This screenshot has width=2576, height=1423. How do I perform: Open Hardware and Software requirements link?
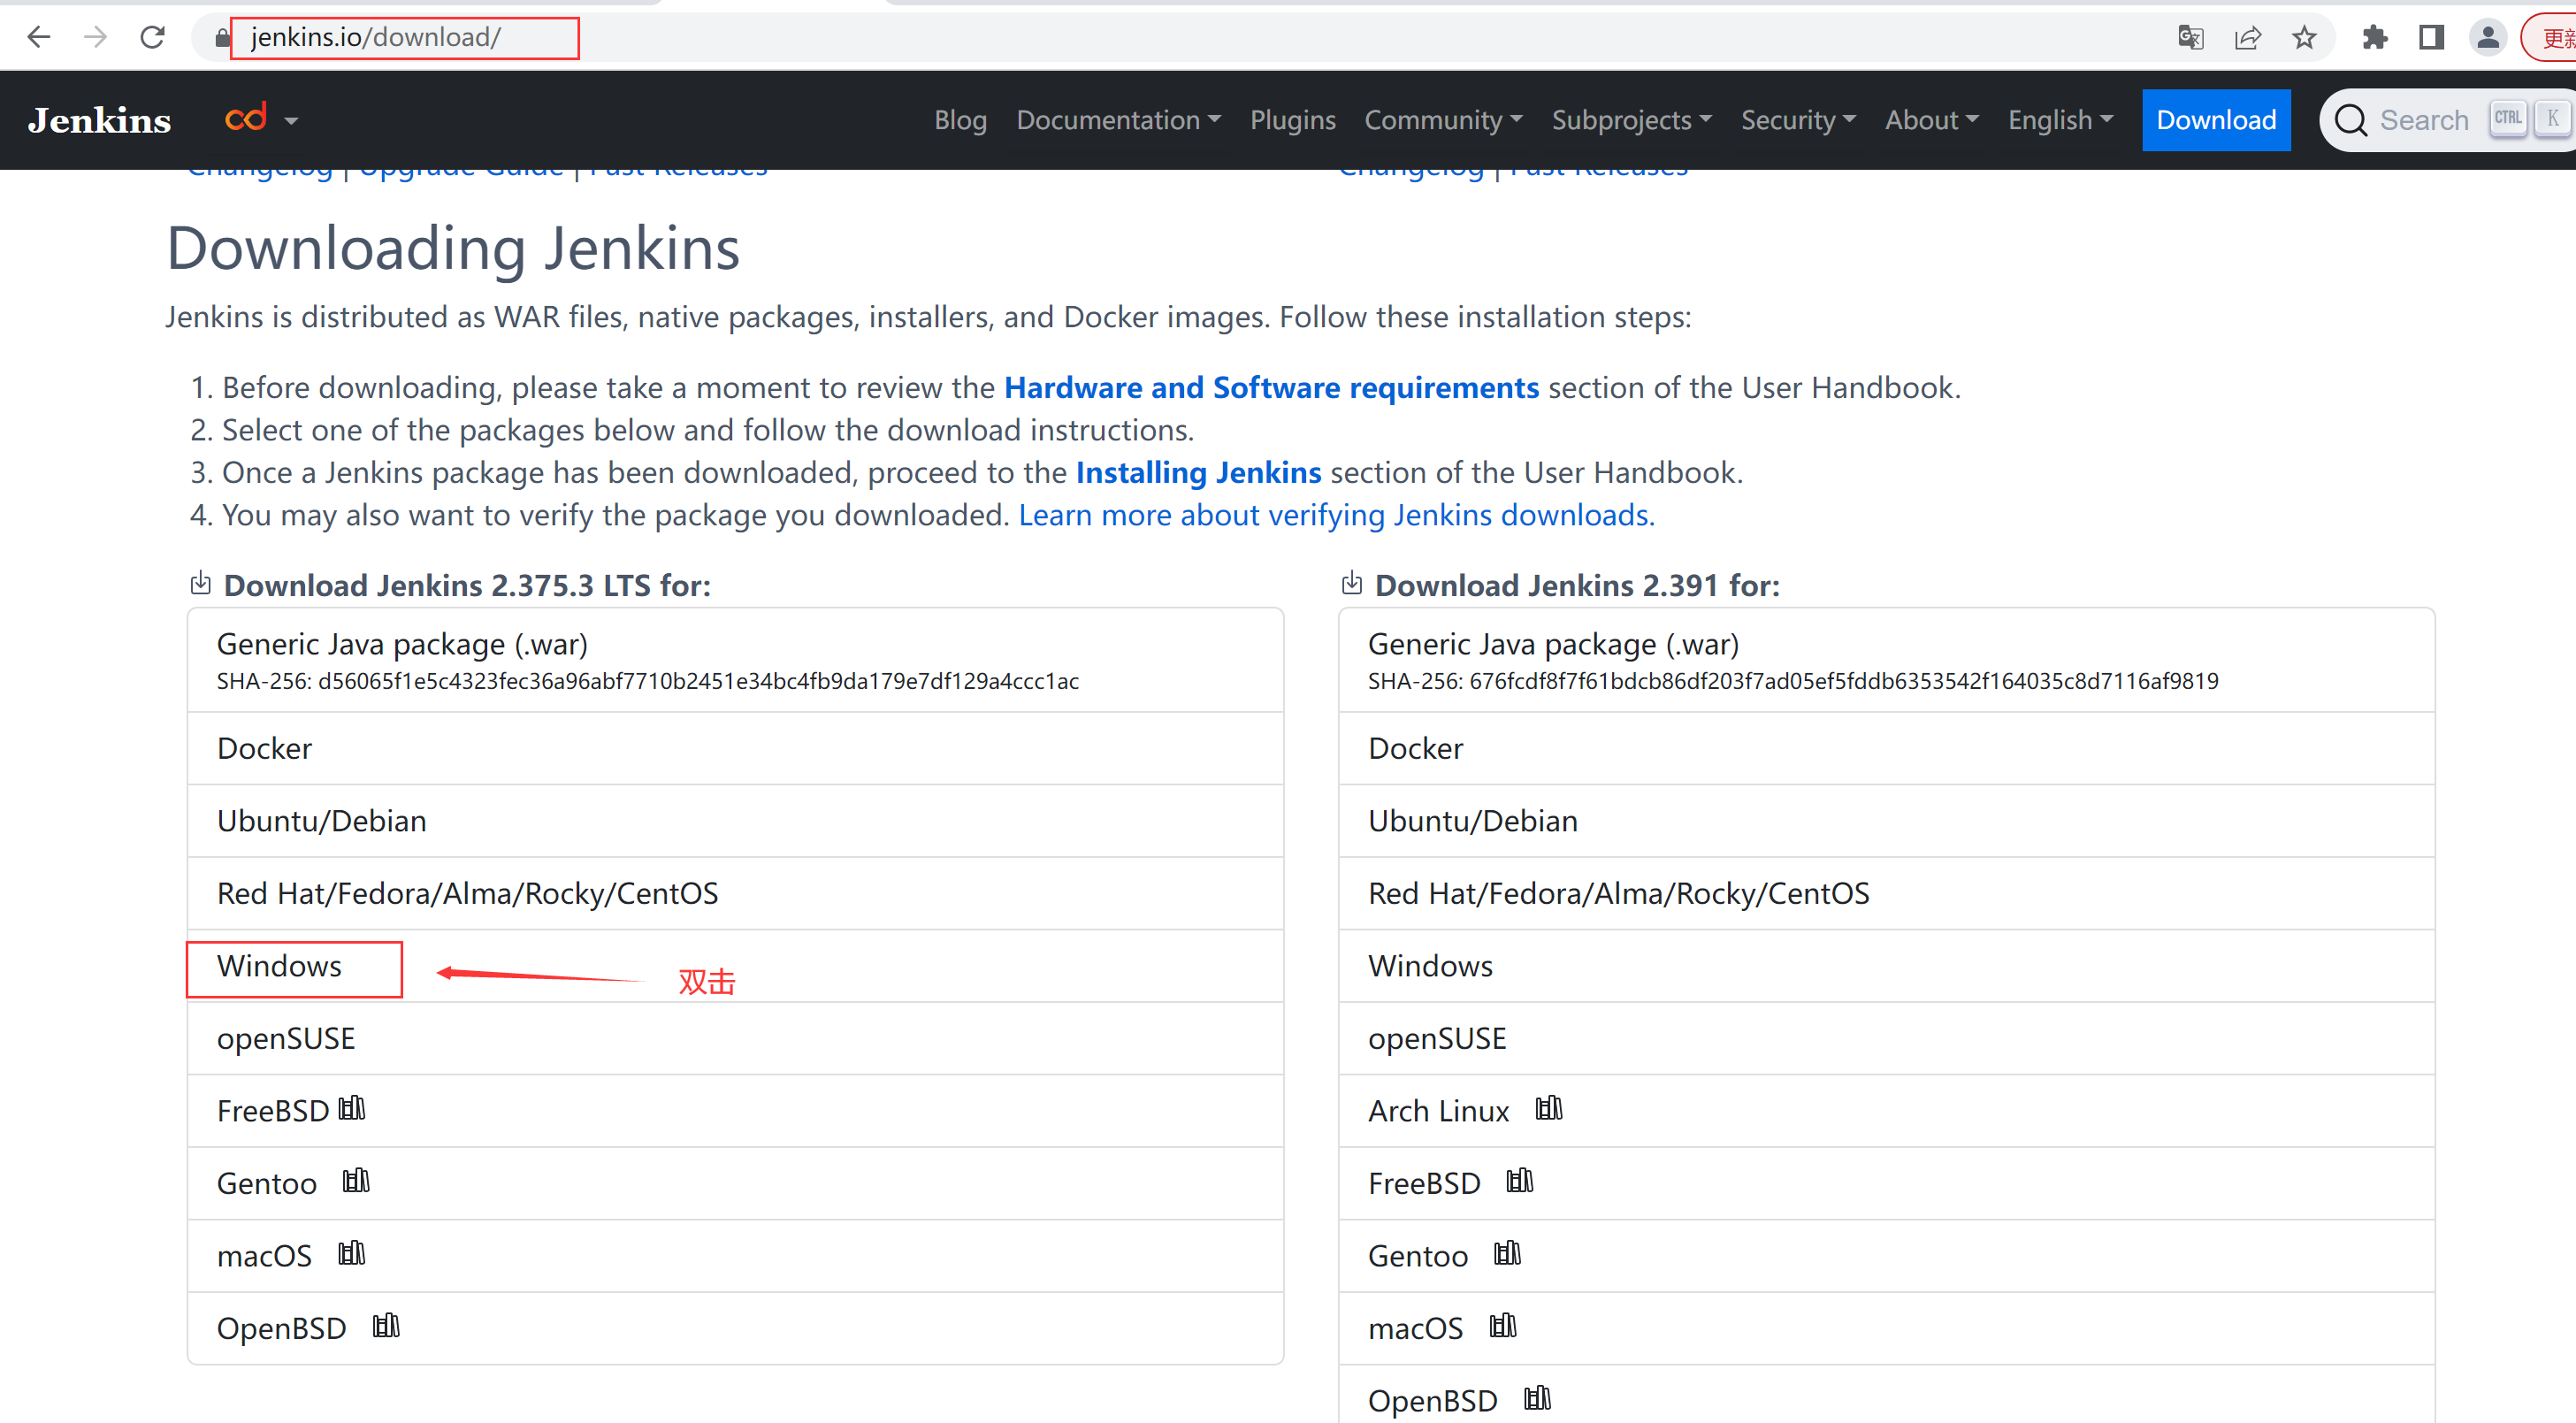(x=1271, y=388)
